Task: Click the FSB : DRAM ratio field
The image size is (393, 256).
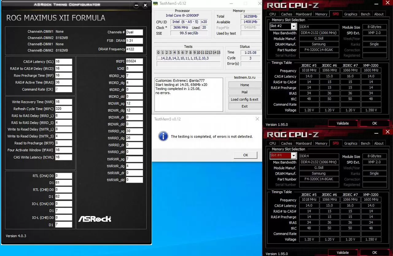Action: [134, 41]
